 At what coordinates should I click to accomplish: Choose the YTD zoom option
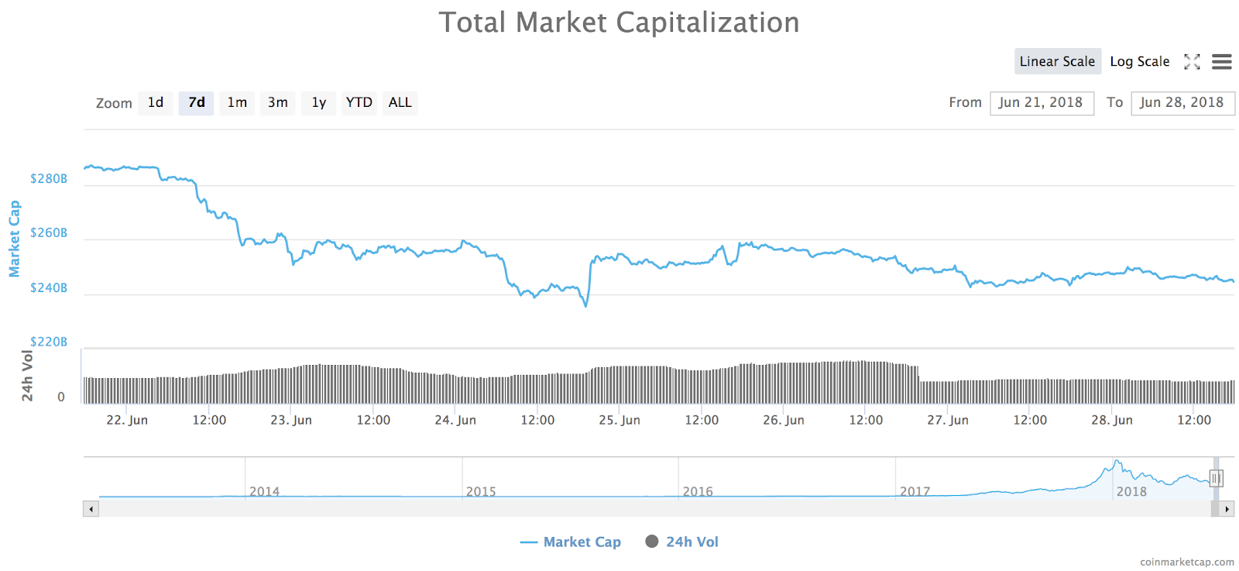pos(359,102)
